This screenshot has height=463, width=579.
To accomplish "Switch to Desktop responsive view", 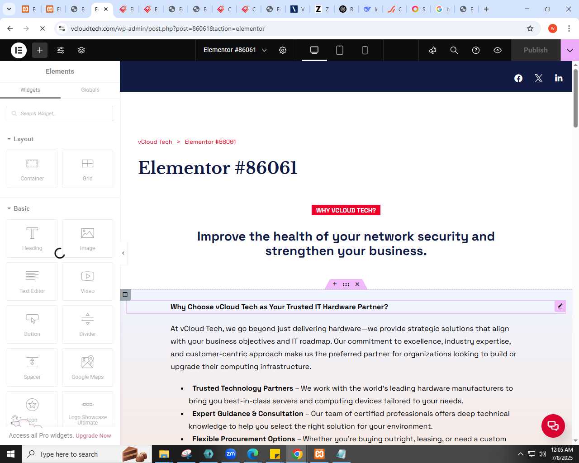I will pyautogui.click(x=314, y=50).
